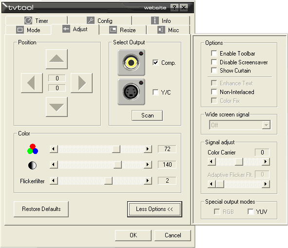The width and height of the screenshot is (288, 248).
Task: Click the composite RCA connector image
Action: [131, 63]
